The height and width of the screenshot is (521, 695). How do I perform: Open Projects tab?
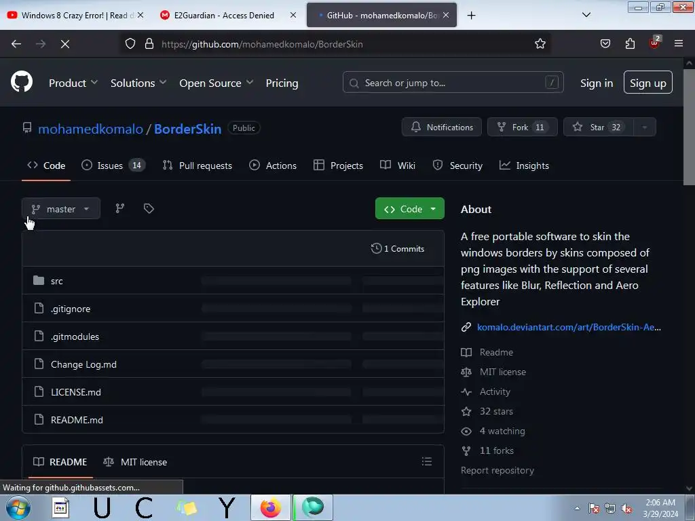pyautogui.click(x=338, y=166)
